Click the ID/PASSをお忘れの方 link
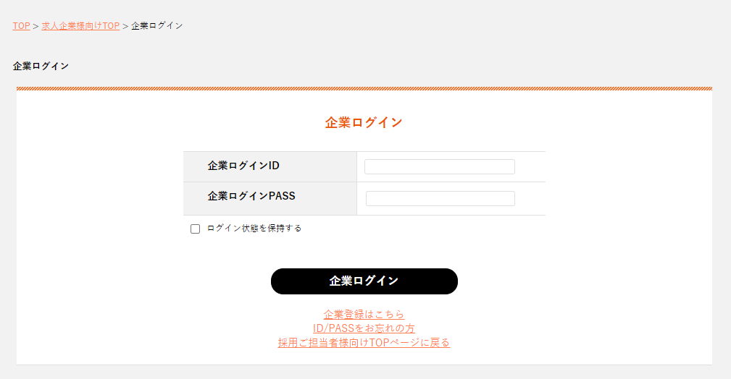Viewport: 731px width, 379px height. (x=364, y=328)
